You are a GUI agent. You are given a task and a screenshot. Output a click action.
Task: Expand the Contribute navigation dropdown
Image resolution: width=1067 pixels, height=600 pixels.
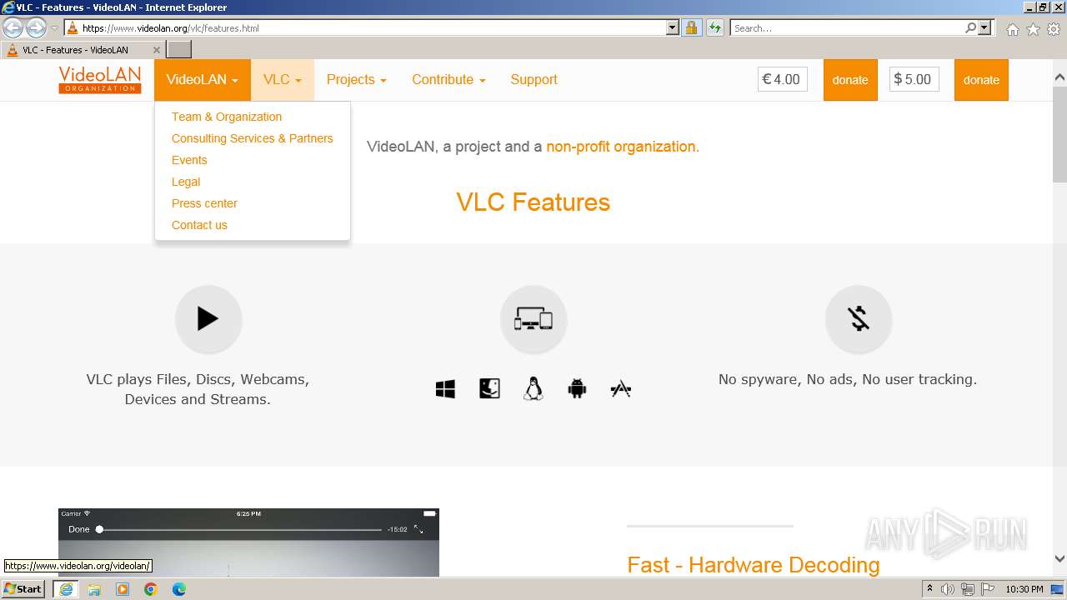pos(448,80)
